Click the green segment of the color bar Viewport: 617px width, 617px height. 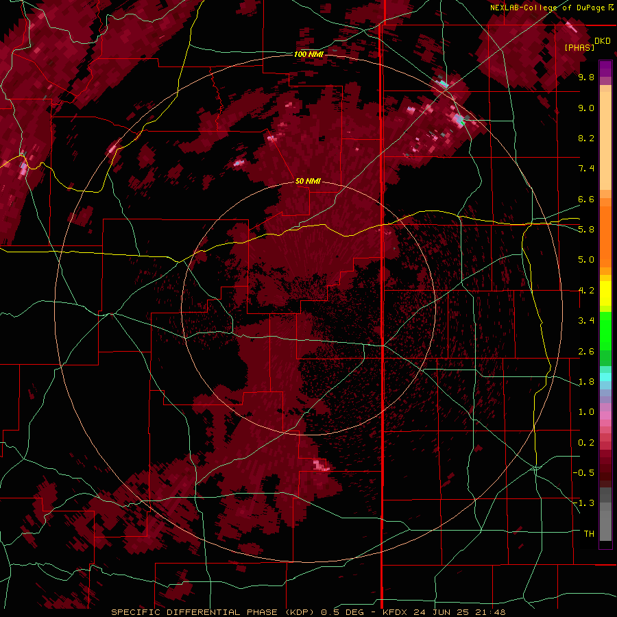[605, 331]
